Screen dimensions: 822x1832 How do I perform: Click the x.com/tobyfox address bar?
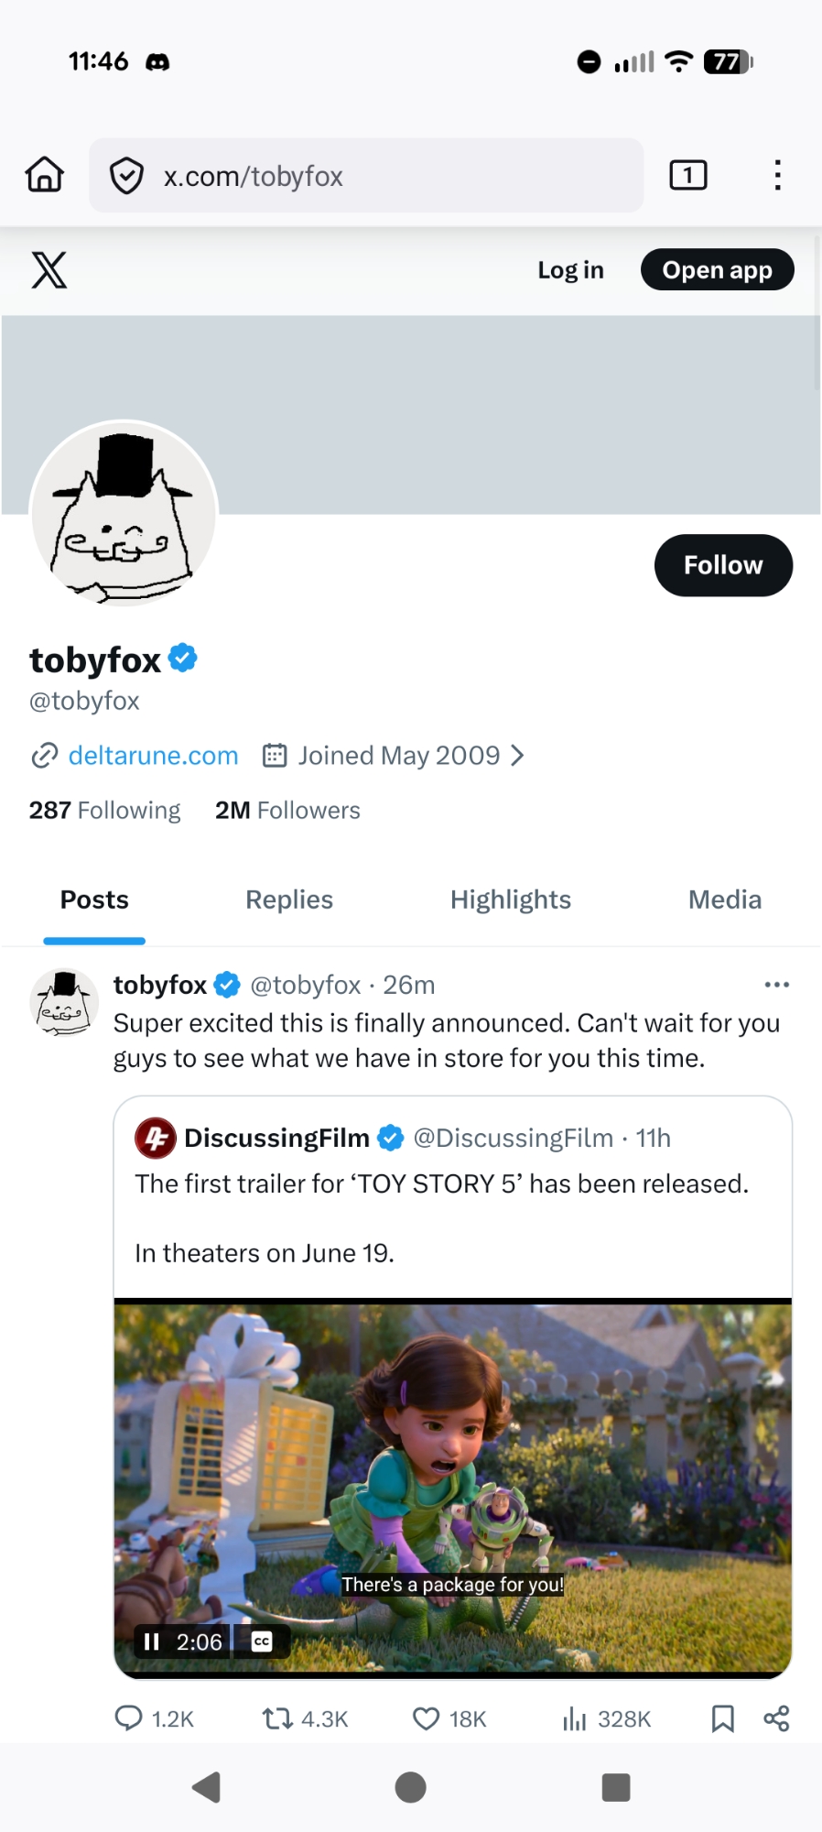pos(366,175)
